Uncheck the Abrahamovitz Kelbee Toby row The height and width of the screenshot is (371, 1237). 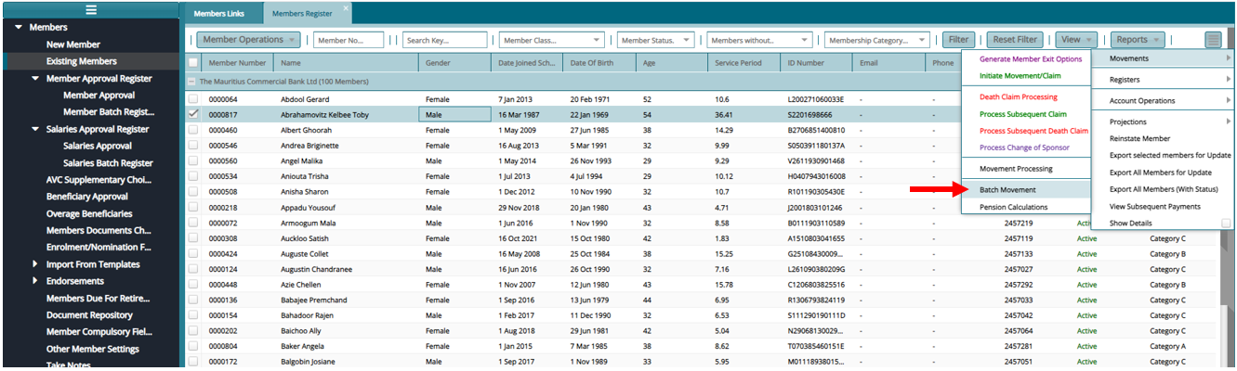(193, 114)
